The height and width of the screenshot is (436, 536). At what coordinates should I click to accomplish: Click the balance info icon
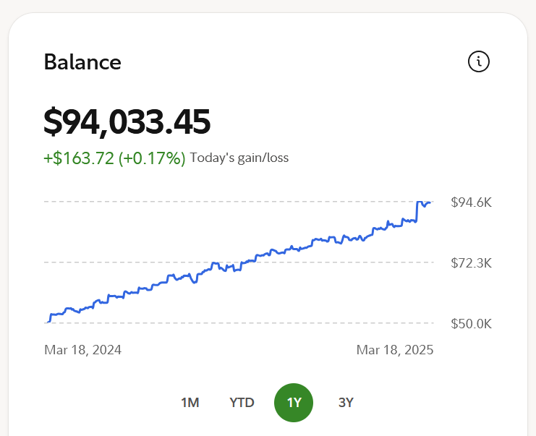(479, 62)
